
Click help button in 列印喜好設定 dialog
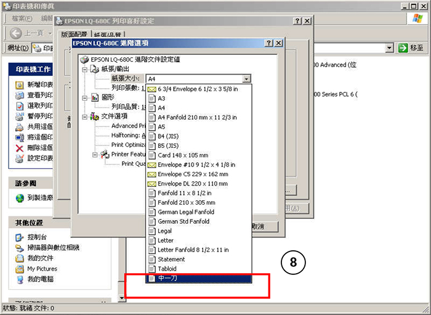pos(297,21)
